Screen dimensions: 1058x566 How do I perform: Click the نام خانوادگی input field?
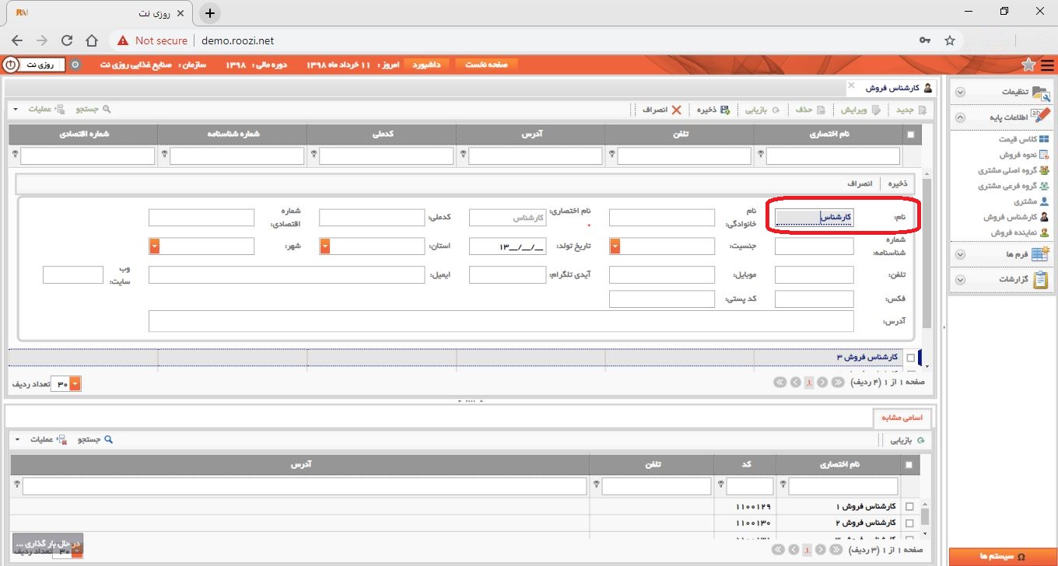(x=662, y=218)
